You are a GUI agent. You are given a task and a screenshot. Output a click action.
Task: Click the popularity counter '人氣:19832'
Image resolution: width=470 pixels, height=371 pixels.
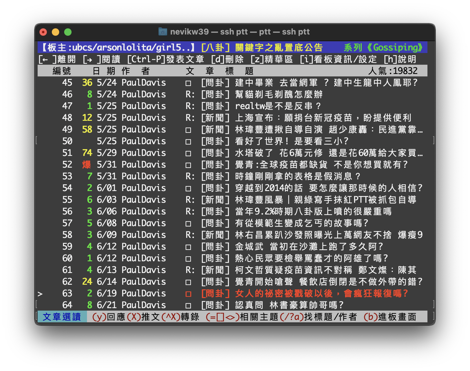coord(393,71)
